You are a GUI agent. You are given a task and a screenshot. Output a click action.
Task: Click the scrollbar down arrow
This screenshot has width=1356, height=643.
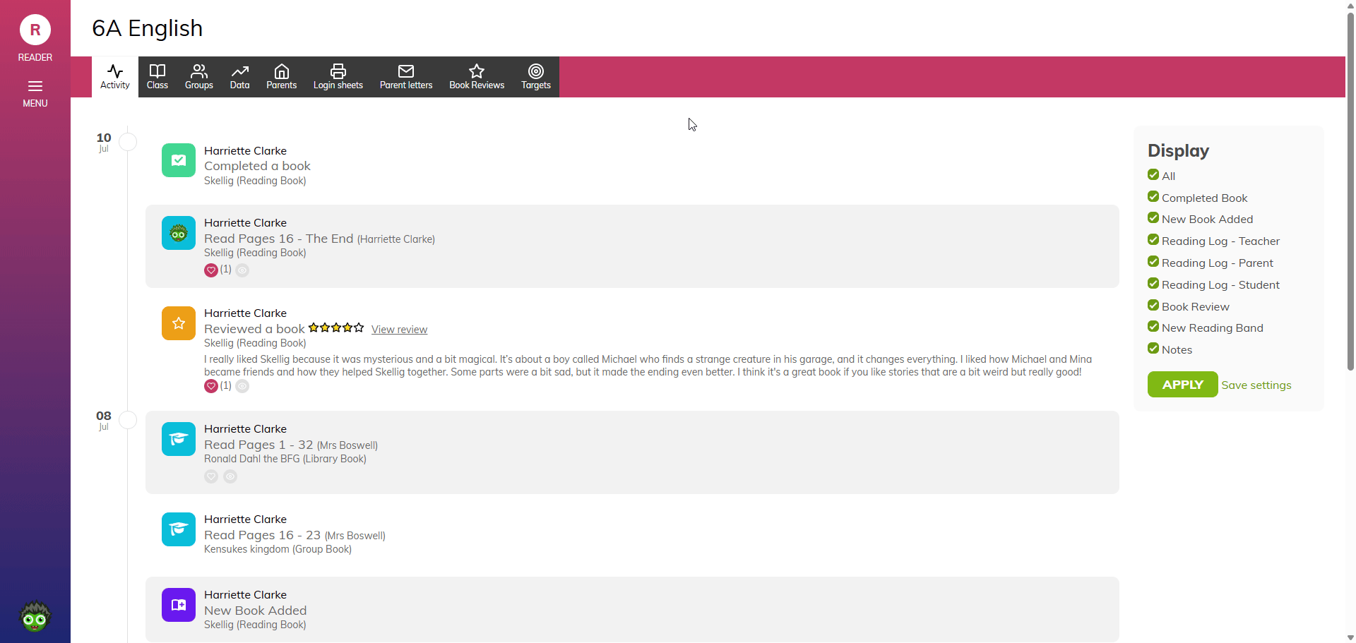(1350, 637)
